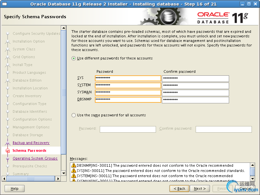The height and width of the screenshot is (195, 260).
Task: Click the SYSTEM warning icon in Messages
Action: coord(73,175)
